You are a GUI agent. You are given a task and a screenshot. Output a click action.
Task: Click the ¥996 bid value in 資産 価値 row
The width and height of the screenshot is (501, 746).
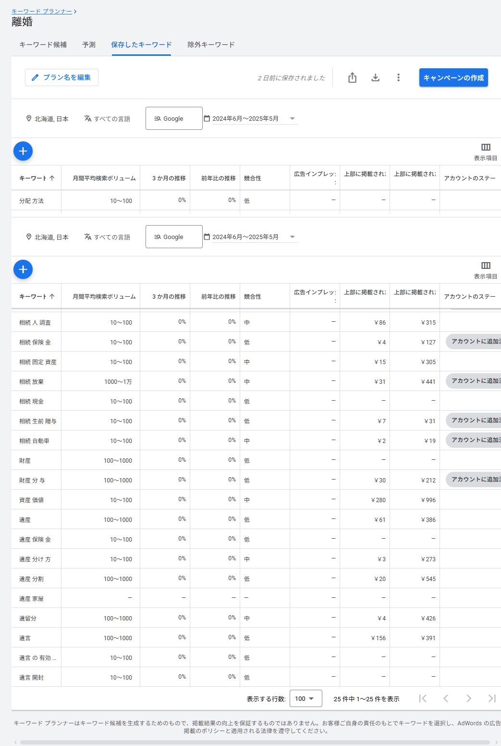click(428, 500)
